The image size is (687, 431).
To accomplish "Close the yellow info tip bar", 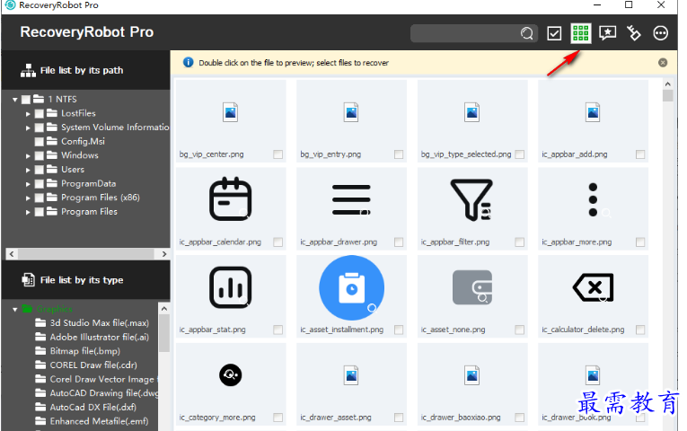I will pyautogui.click(x=663, y=63).
